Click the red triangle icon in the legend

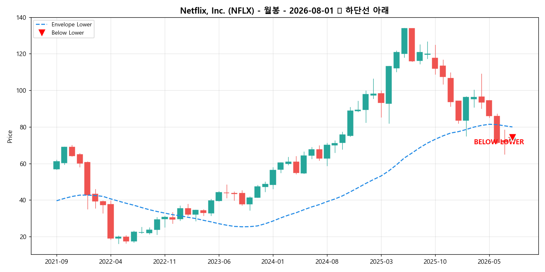click(41, 33)
